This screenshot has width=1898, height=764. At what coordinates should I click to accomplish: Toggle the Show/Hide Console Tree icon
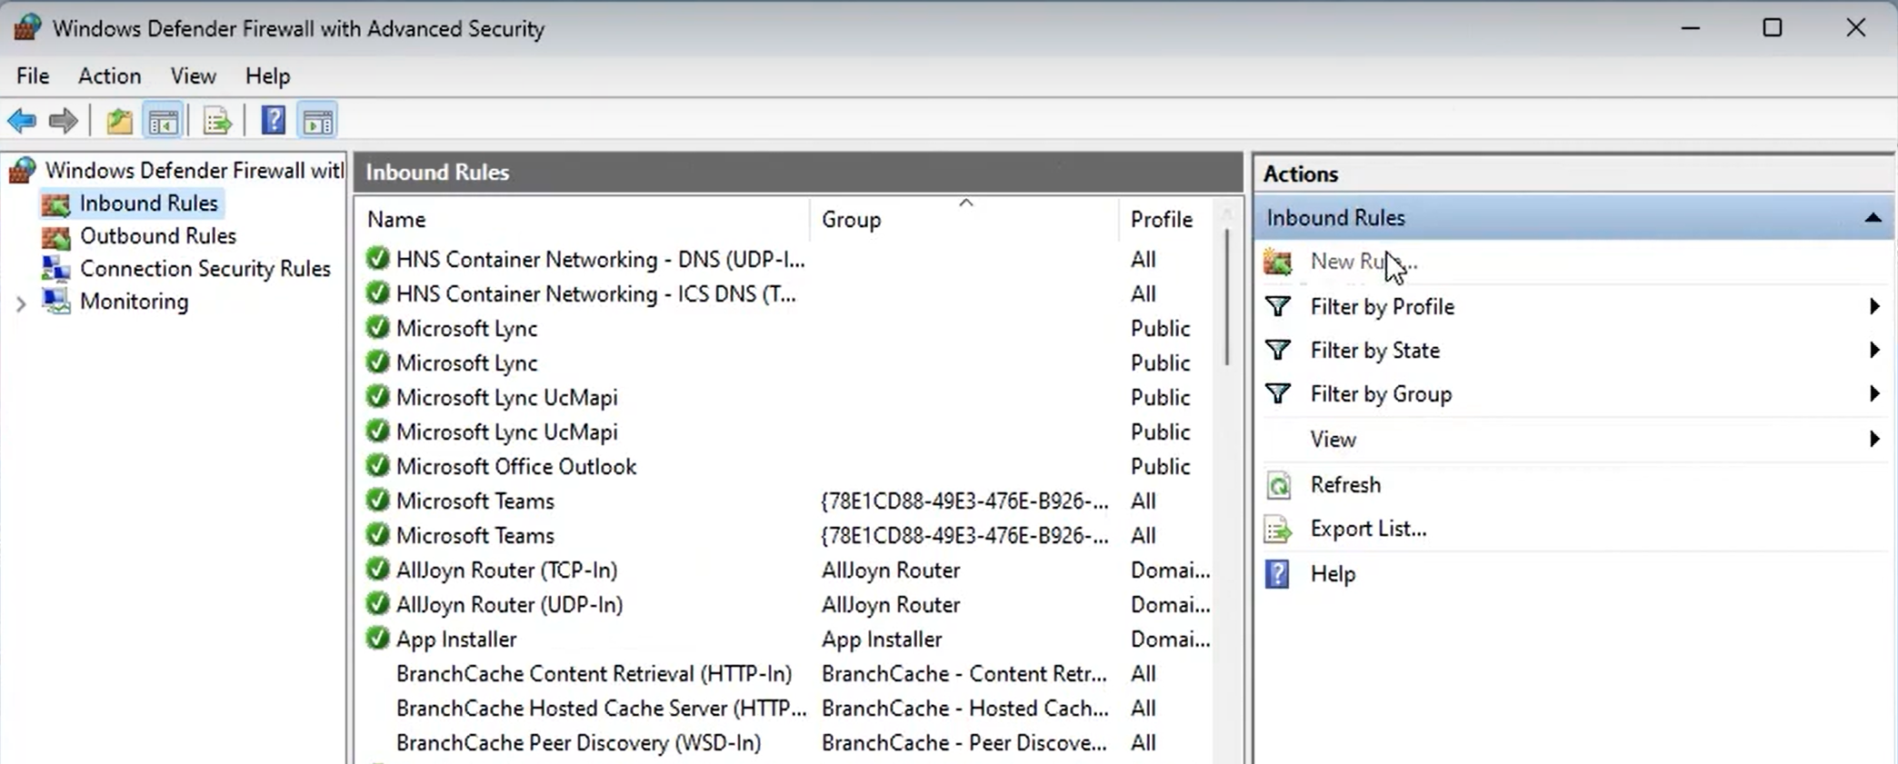pos(164,121)
